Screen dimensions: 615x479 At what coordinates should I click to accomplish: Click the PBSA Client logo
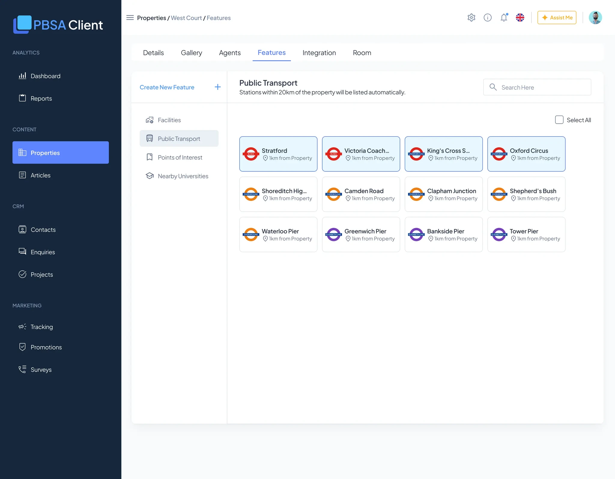tap(58, 25)
